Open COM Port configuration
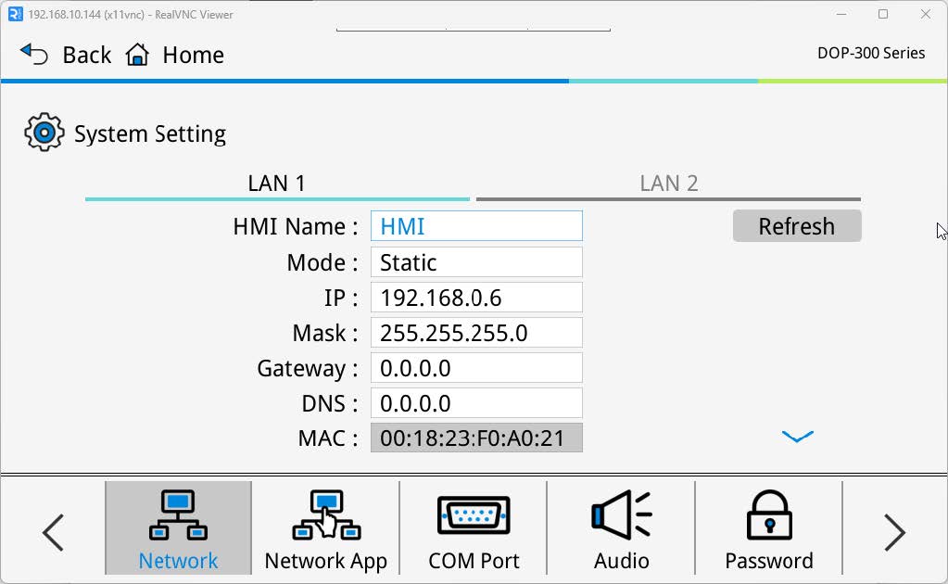The image size is (948, 584). [474, 517]
